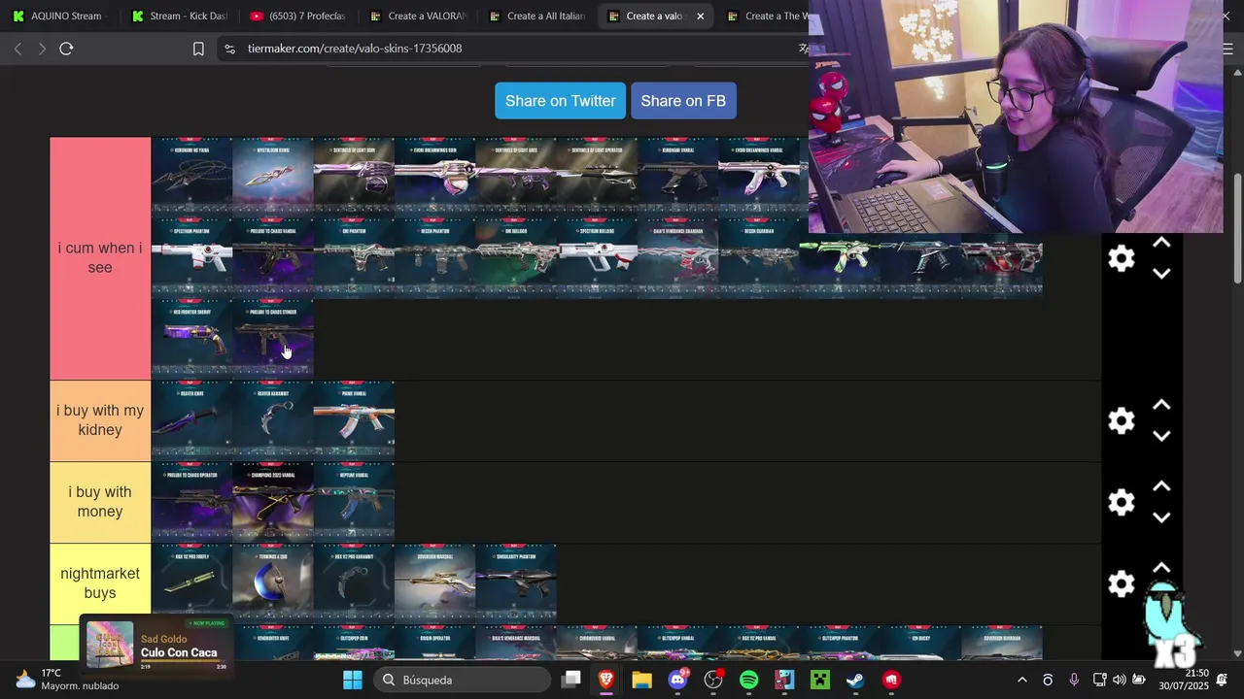Viewport: 1244px width, 699px height.
Task: Select the Prelude to Chaos Stinger thumbnail
Action: 273,339
